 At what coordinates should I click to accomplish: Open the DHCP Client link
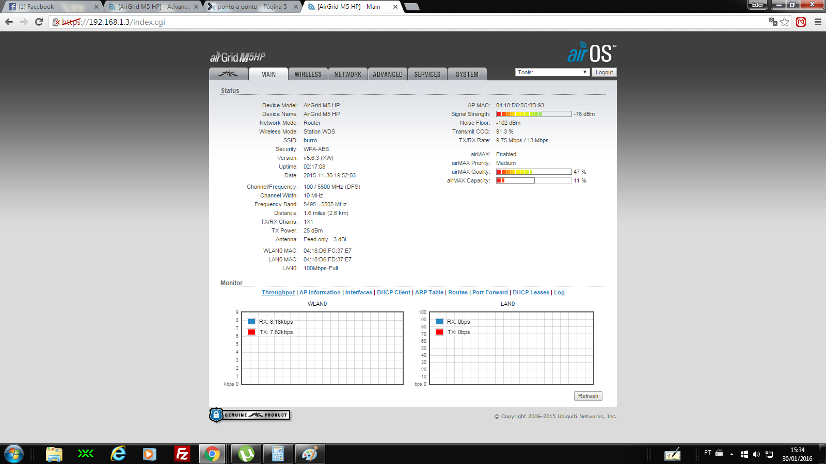(x=394, y=292)
